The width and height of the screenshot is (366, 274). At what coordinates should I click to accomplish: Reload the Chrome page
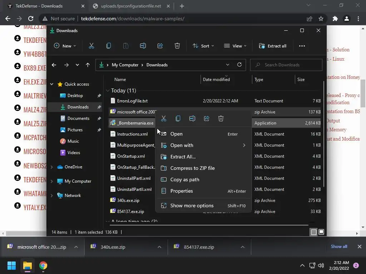[x=31, y=19]
